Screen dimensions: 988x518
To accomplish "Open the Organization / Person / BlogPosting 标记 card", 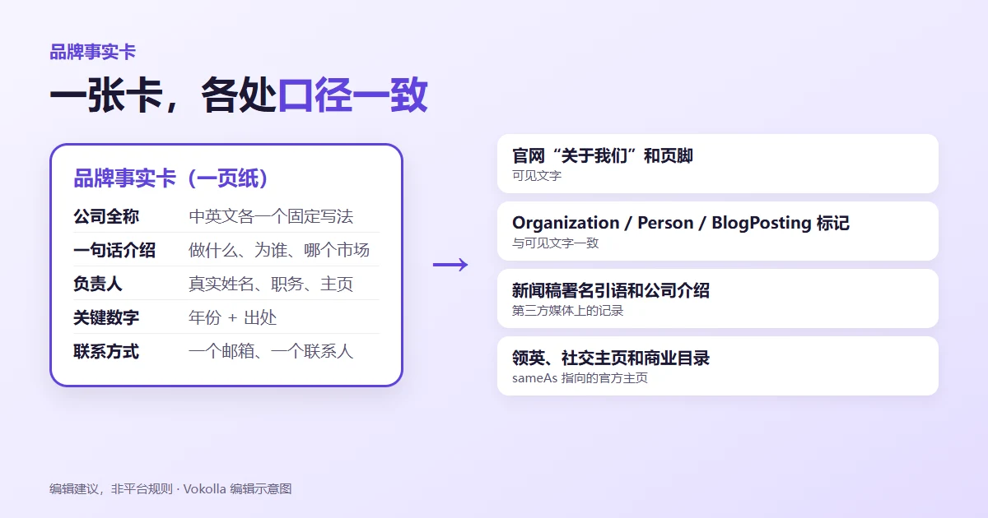I will pos(718,231).
